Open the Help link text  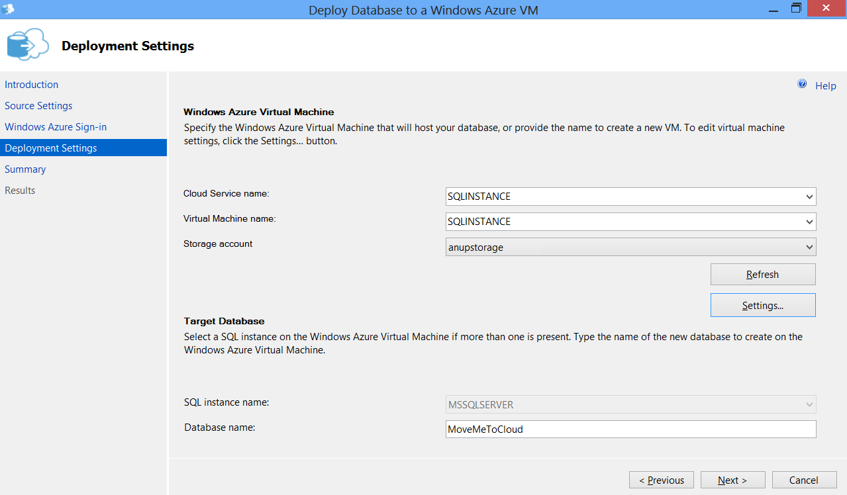[825, 86]
